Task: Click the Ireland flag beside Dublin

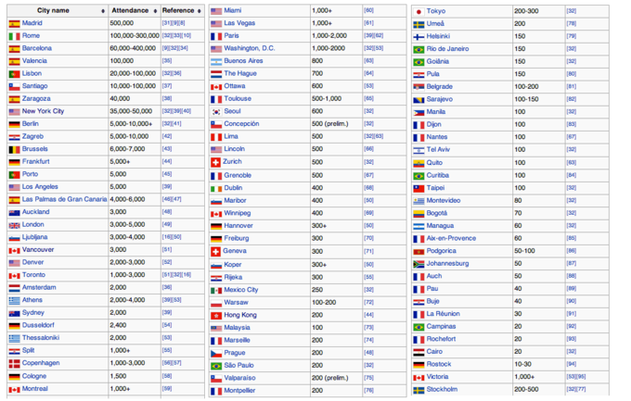Action: [x=216, y=188]
